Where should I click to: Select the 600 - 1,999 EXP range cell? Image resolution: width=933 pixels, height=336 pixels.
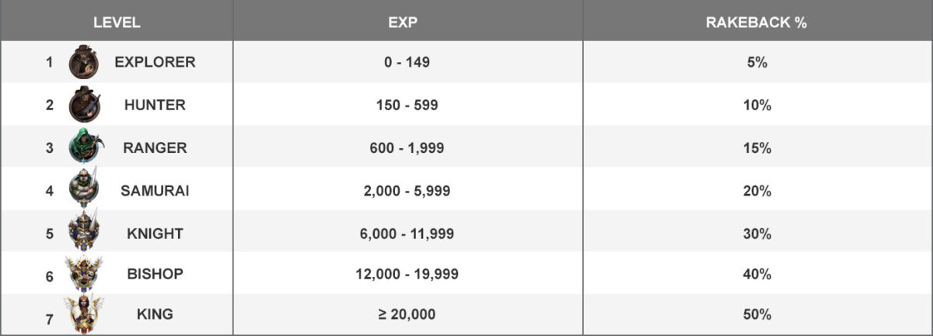coord(407,148)
